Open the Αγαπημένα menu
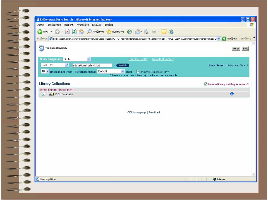The width and height of the screenshot is (268, 200). tap(83, 25)
